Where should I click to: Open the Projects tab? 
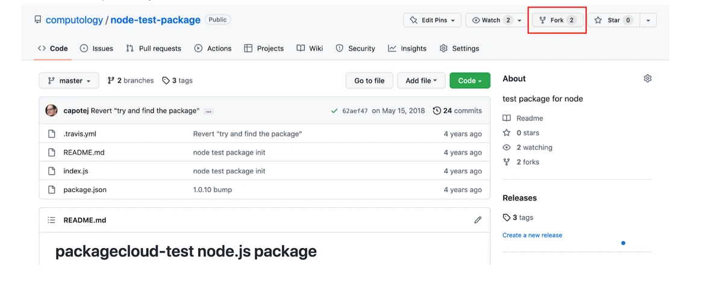[x=264, y=48]
